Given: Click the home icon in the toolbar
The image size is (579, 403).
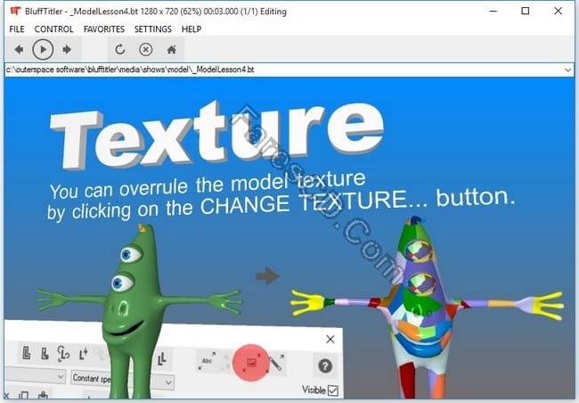Looking at the screenshot, I should (x=171, y=49).
